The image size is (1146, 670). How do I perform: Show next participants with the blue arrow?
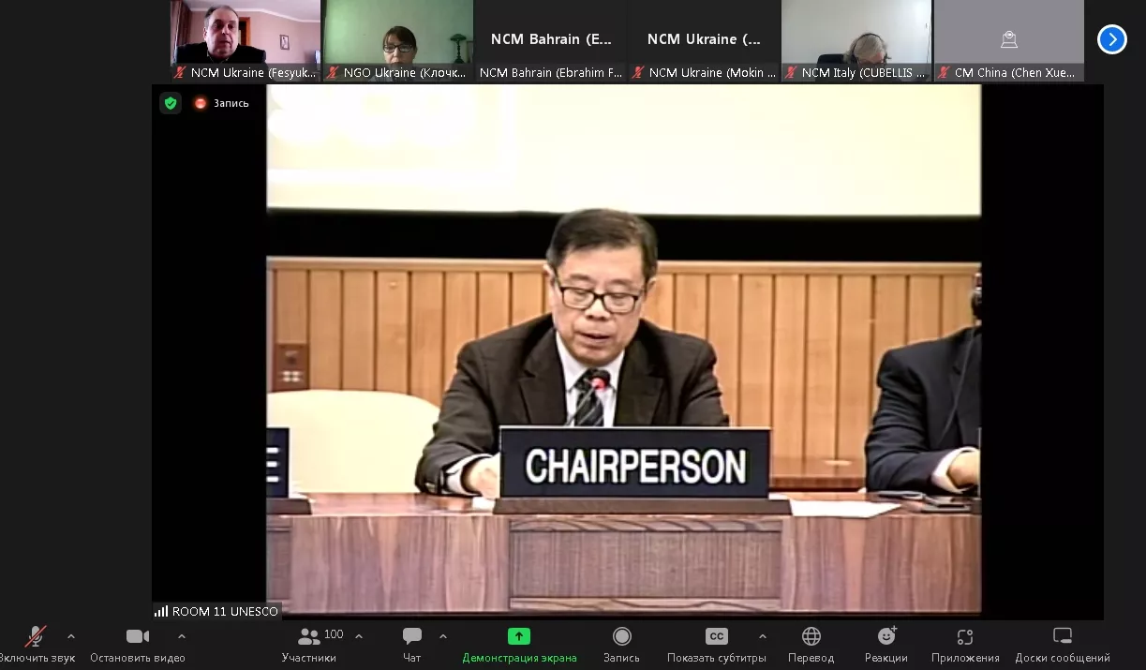click(1111, 39)
